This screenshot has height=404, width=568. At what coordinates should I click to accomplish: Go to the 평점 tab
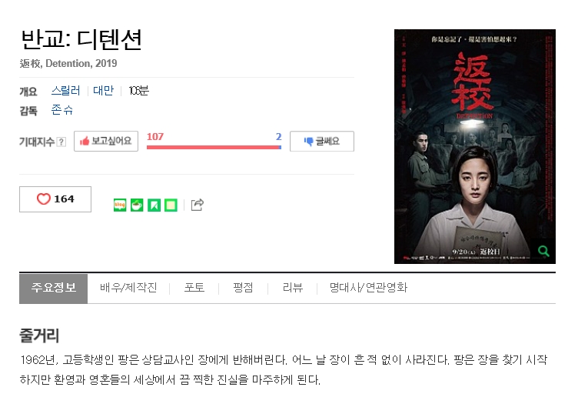(x=243, y=288)
